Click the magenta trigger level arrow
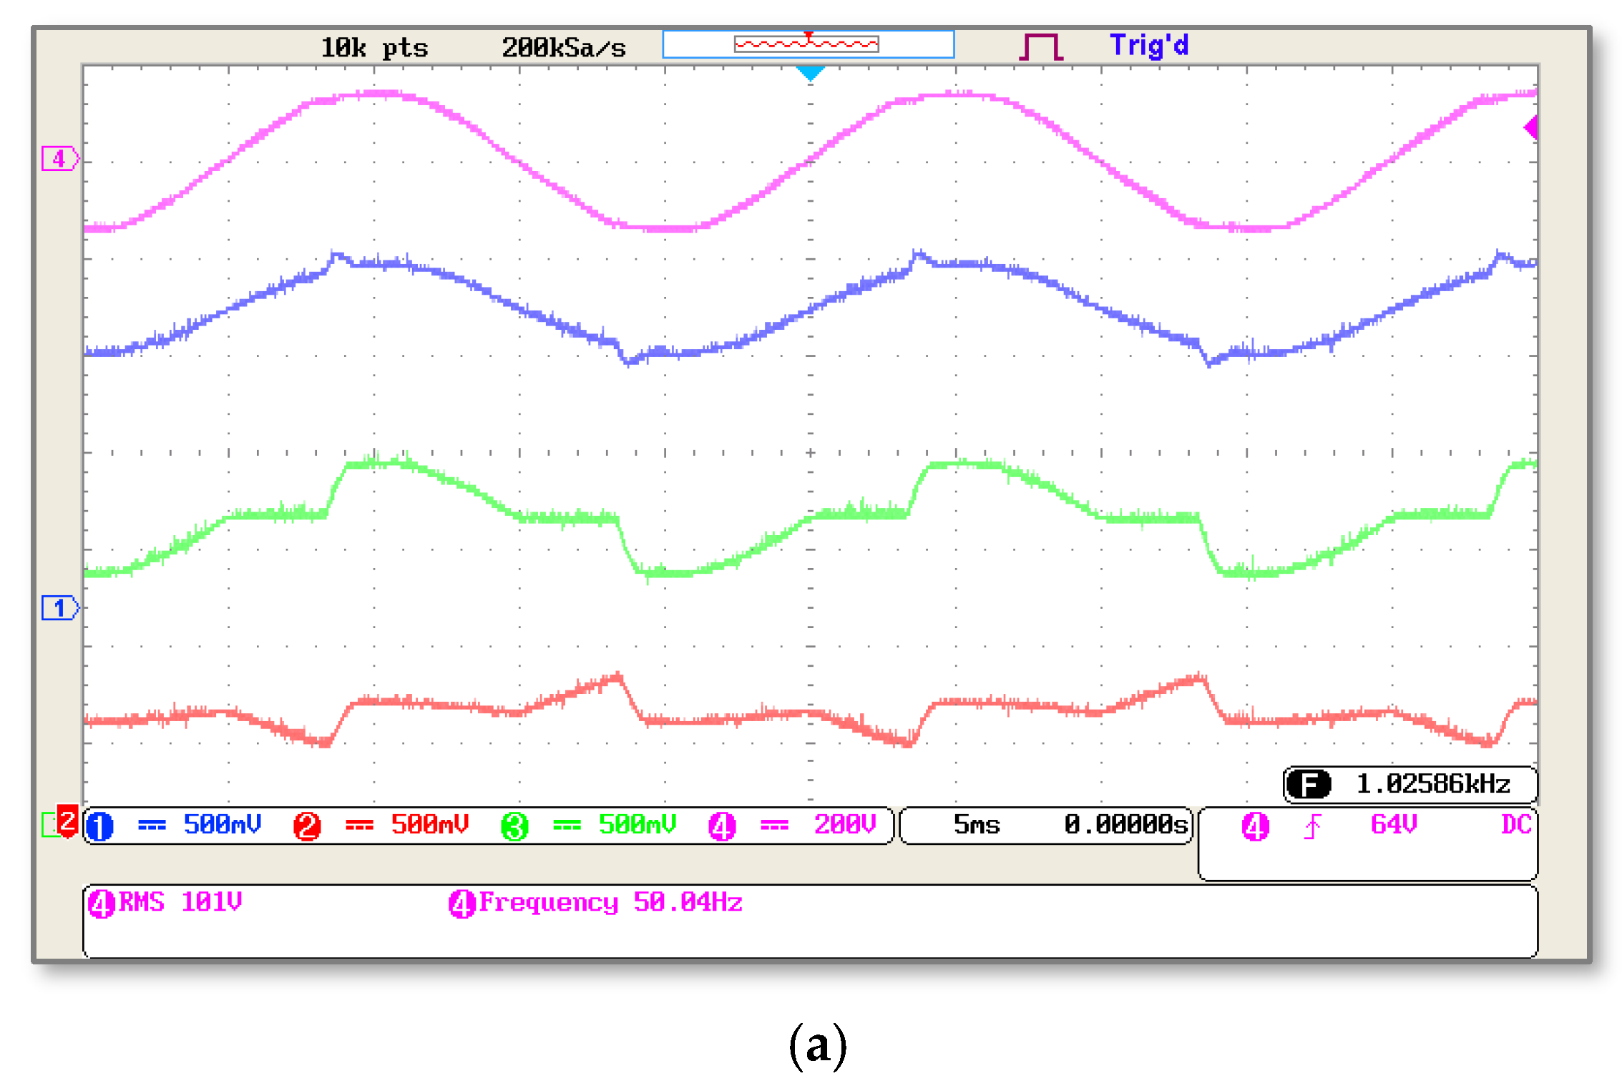This screenshot has height=1081, width=1622. coord(1530,128)
